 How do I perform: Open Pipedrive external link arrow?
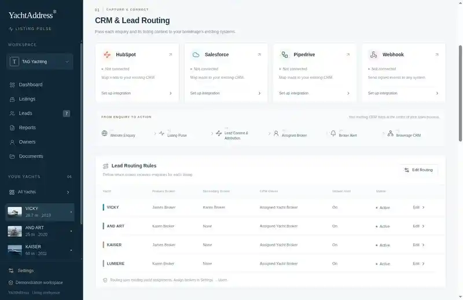click(x=348, y=54)
